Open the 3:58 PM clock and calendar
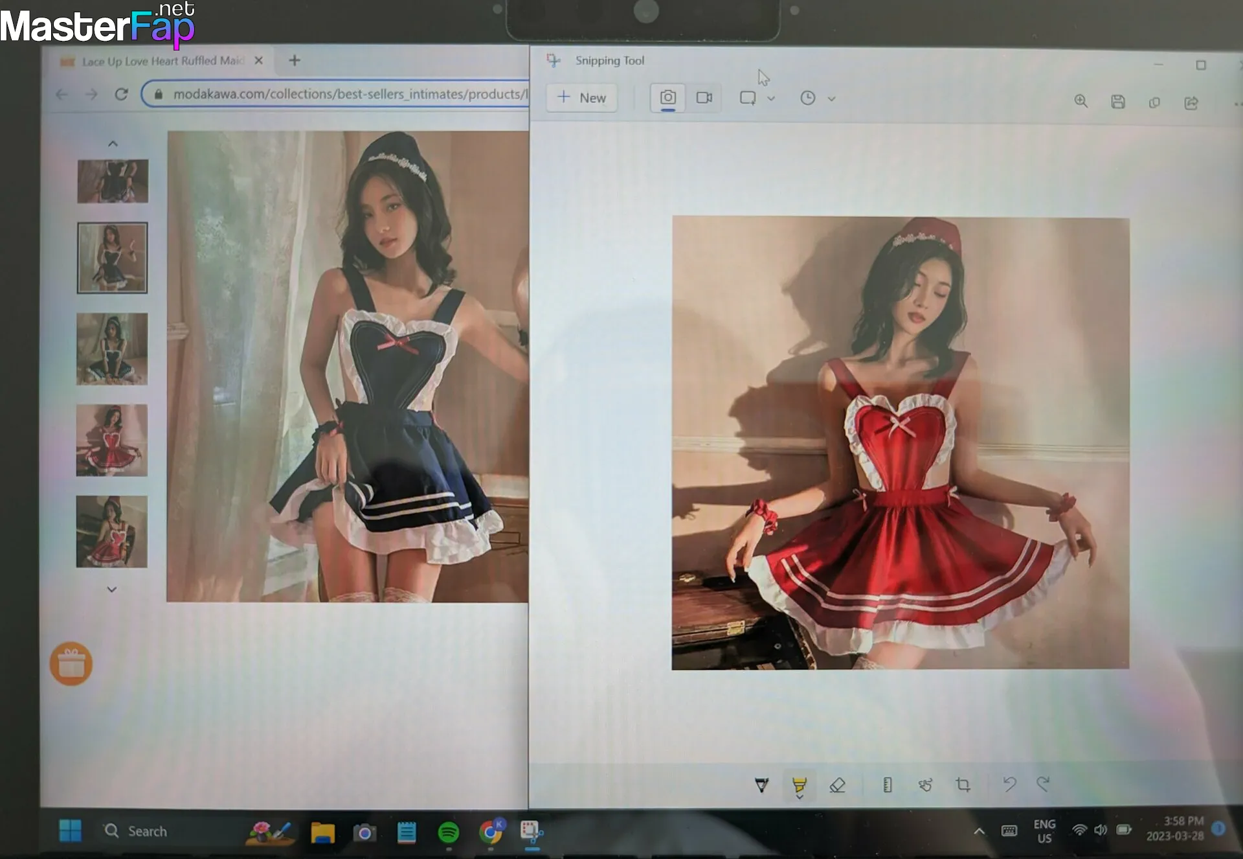 pyautogui.click(x=1175, y=829)
